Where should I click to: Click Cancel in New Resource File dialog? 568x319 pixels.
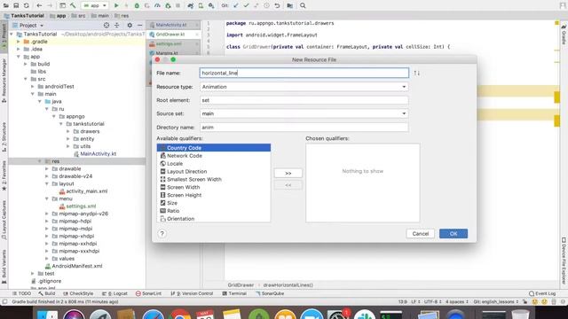[x=420, y=234]
